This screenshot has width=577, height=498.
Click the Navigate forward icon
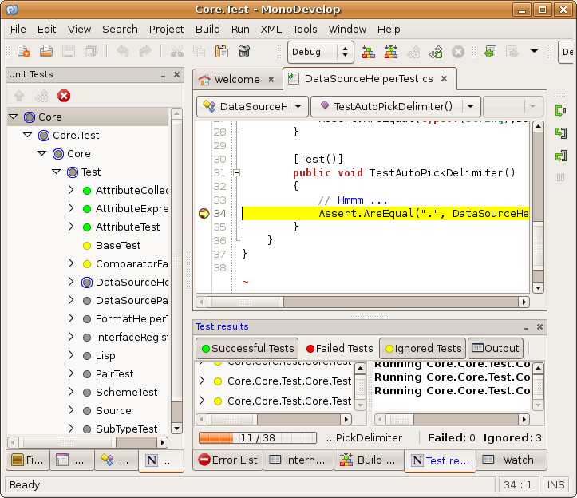(x=512, y=52)
